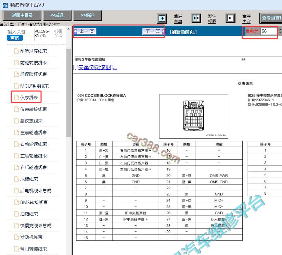Select the 默认视图 label

tap(212, 19)
